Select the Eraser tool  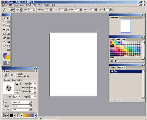pyautogui.click(x=4, y=38)
